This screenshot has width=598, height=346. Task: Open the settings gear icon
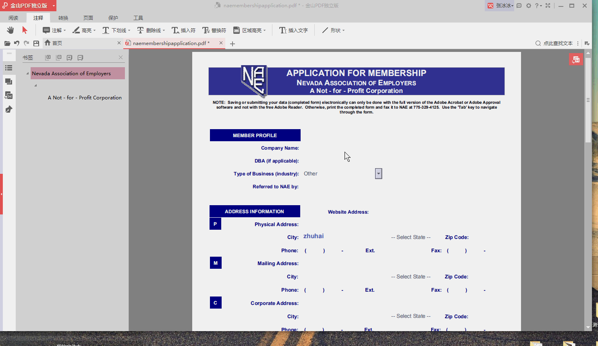click(529, 6)
